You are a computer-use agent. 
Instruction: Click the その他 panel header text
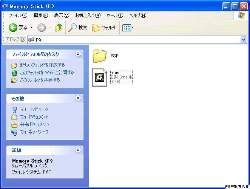point(18,99)
